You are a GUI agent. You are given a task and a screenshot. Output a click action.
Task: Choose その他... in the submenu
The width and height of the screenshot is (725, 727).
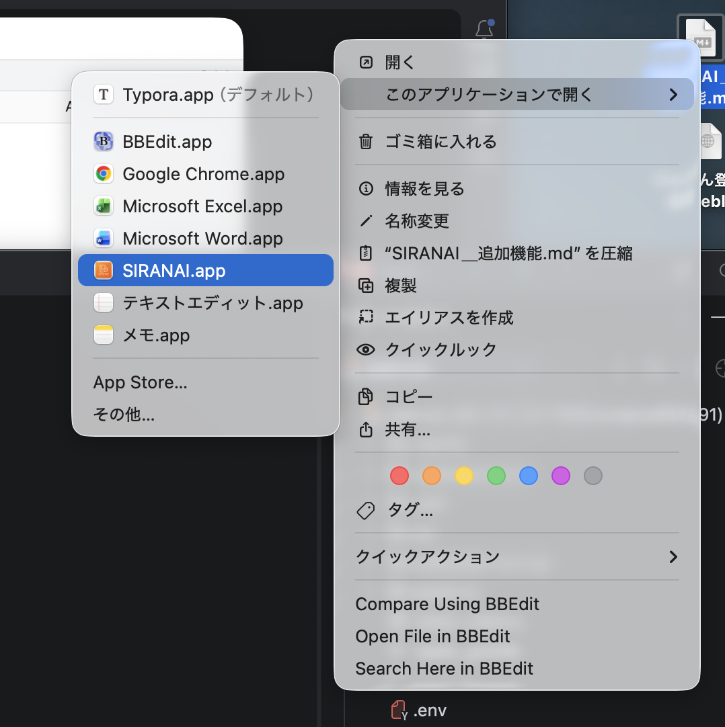206,414
